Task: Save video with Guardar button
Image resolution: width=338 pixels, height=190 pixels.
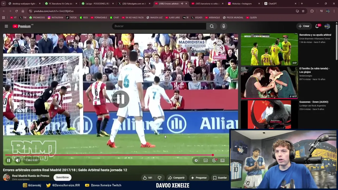Action: [220, 178]
